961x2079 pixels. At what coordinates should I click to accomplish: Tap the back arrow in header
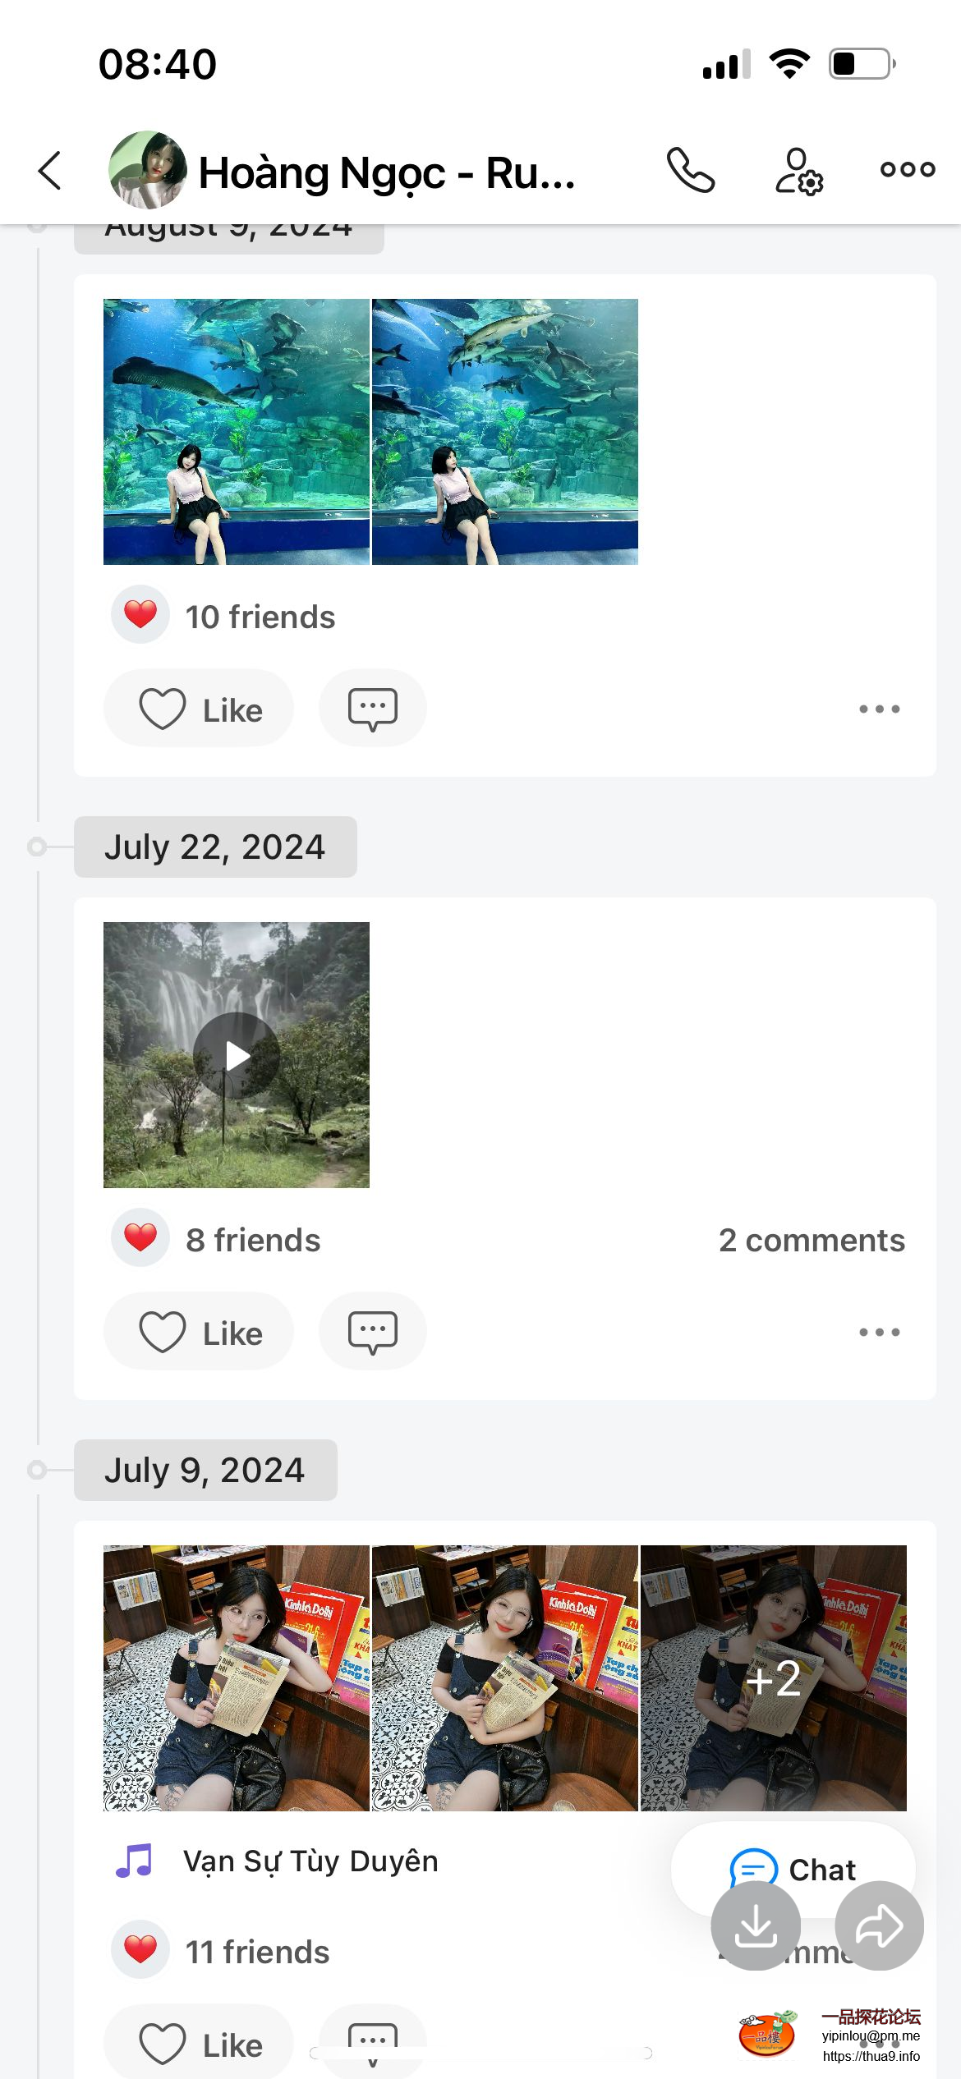coord(50,171)
